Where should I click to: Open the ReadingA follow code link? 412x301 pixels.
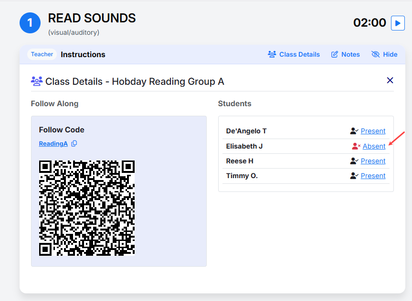53,144
